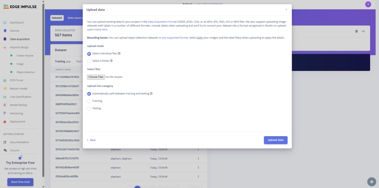Open Create impulse in sidebar

click(x=25, y=56)
